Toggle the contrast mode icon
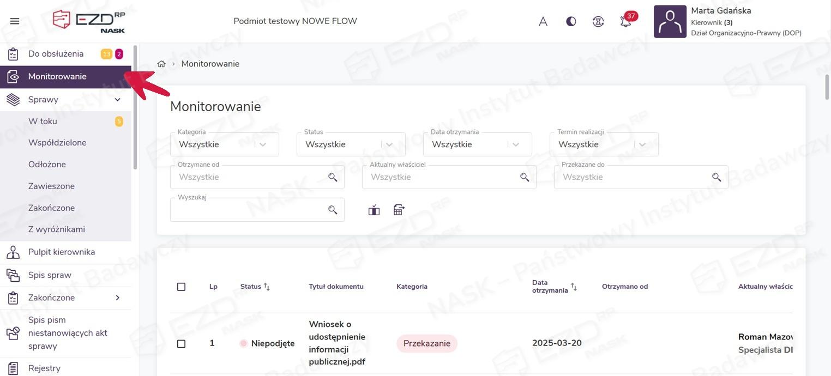This screenshot has width=831, height=376. point(571,22)
